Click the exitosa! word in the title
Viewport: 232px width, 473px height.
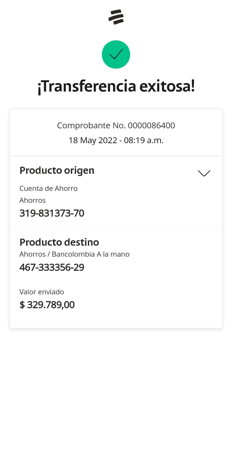pos(167,86)
